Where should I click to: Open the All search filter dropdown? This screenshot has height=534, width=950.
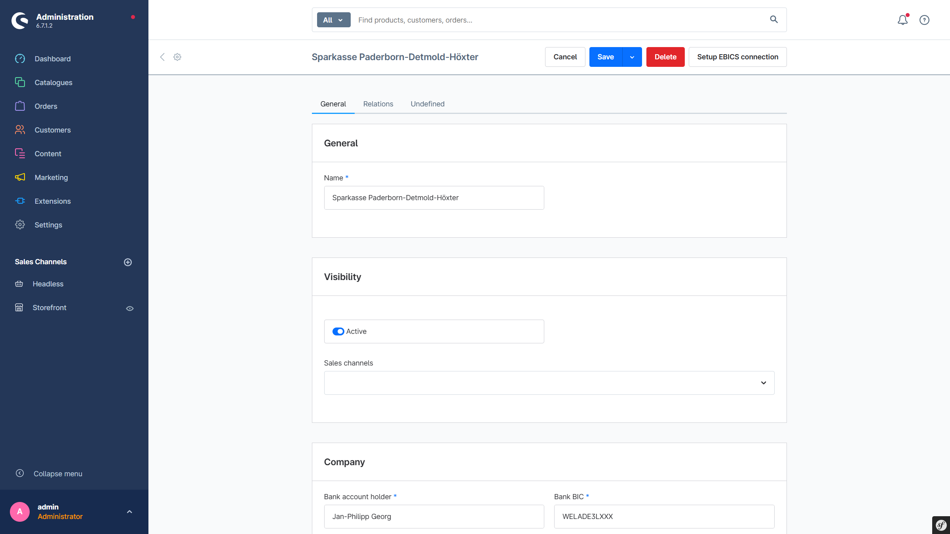(333, 20)
